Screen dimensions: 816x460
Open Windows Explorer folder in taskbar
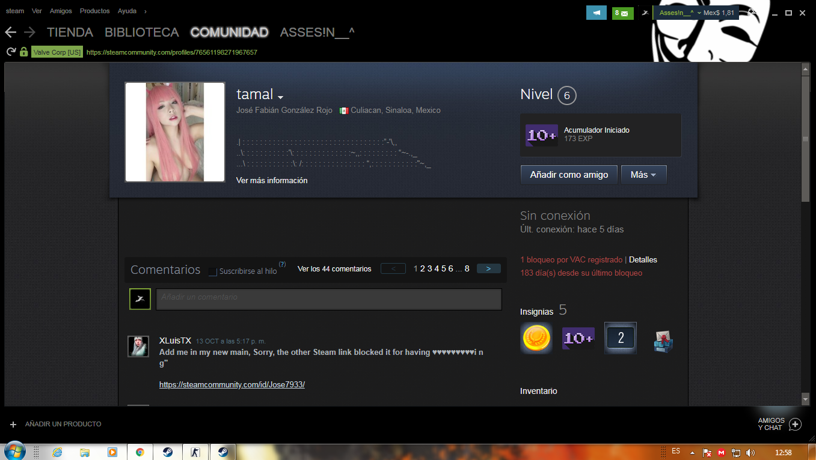pyautogui.click(x=85, y=452)
